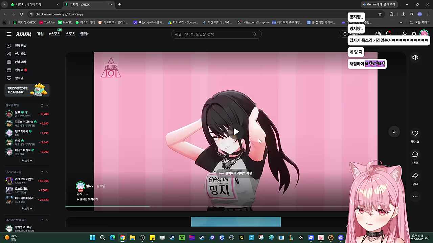Open 리그 오브 레전드 category
Image resolution: width=433 pixels, height=243 pixels.
point(27,181)
